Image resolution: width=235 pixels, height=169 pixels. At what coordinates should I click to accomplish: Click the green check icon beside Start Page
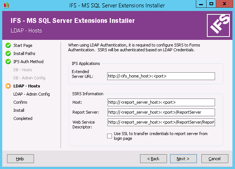[8, 45]
